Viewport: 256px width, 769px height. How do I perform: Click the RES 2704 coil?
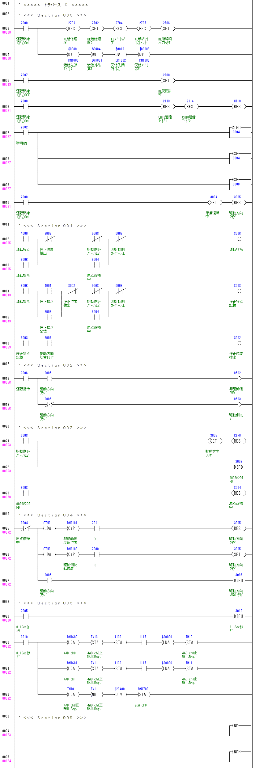tap(120, 29)
